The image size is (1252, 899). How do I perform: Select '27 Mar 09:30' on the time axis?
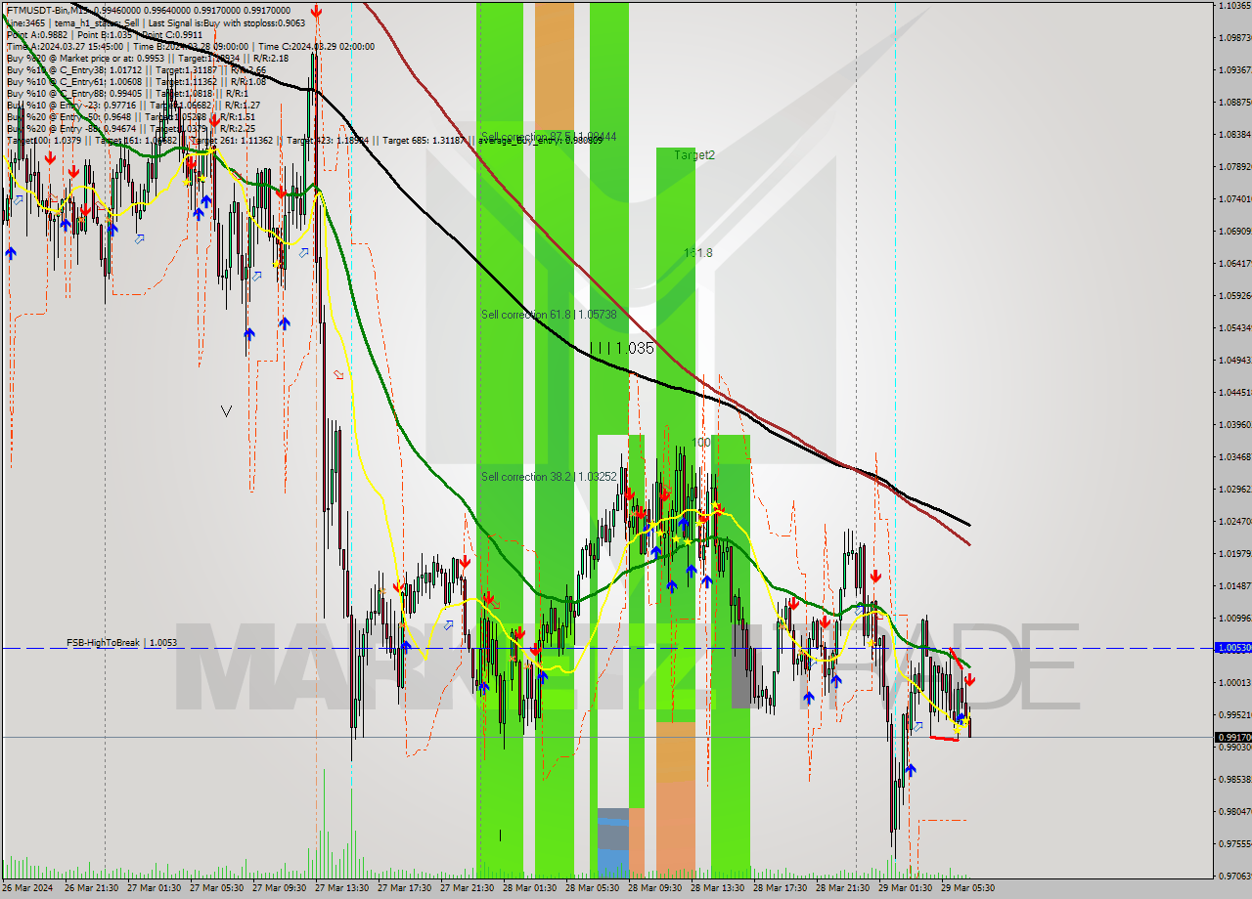tap(280, 888)
